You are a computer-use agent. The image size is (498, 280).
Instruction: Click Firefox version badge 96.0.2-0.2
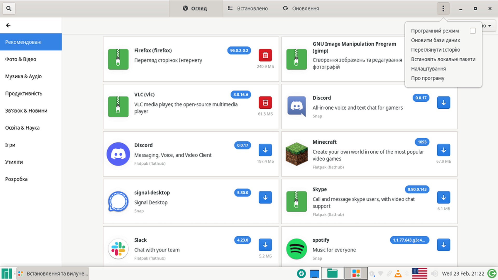click(x=239, y=51)
